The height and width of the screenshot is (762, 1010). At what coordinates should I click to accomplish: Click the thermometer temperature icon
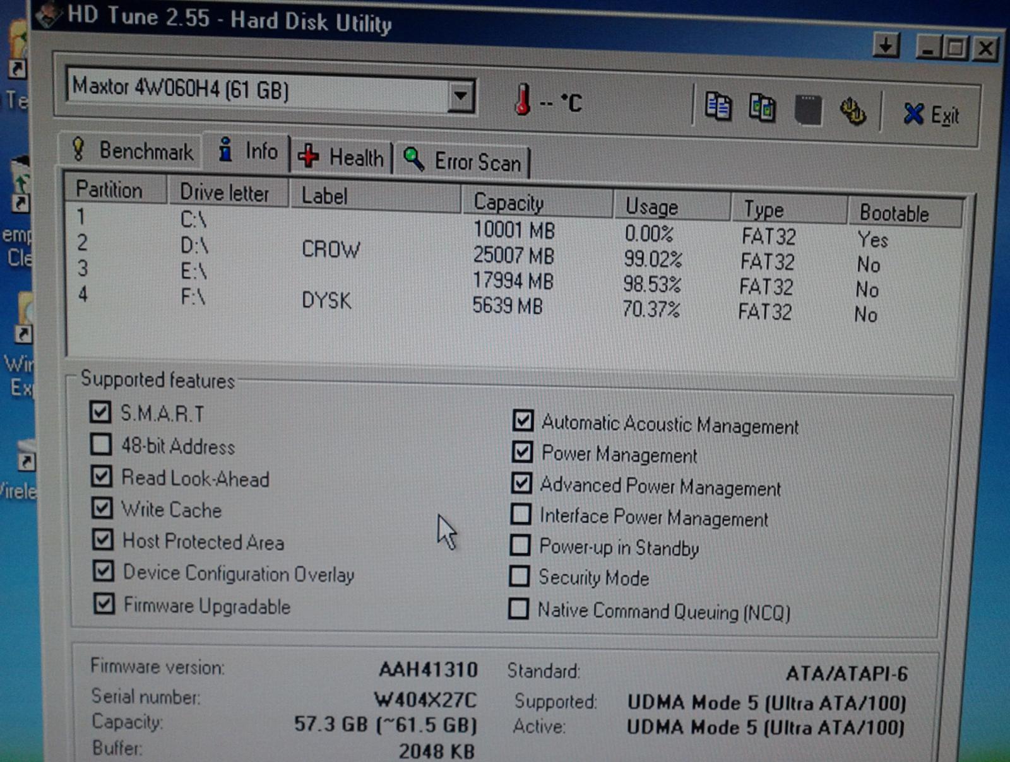tap(522, 100)
